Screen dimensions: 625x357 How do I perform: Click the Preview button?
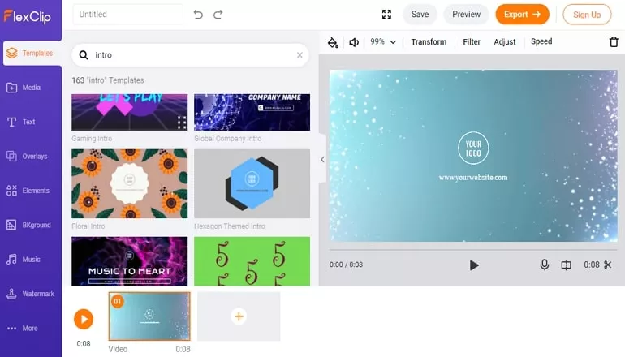pyautogui.click(x=467, y=15)
